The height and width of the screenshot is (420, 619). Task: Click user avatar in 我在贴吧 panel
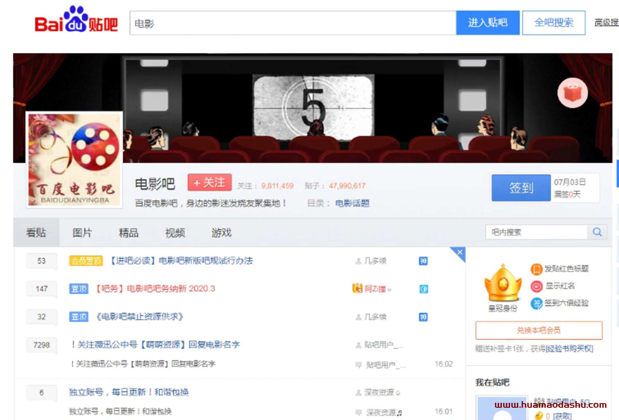click(x=502, y=408)
